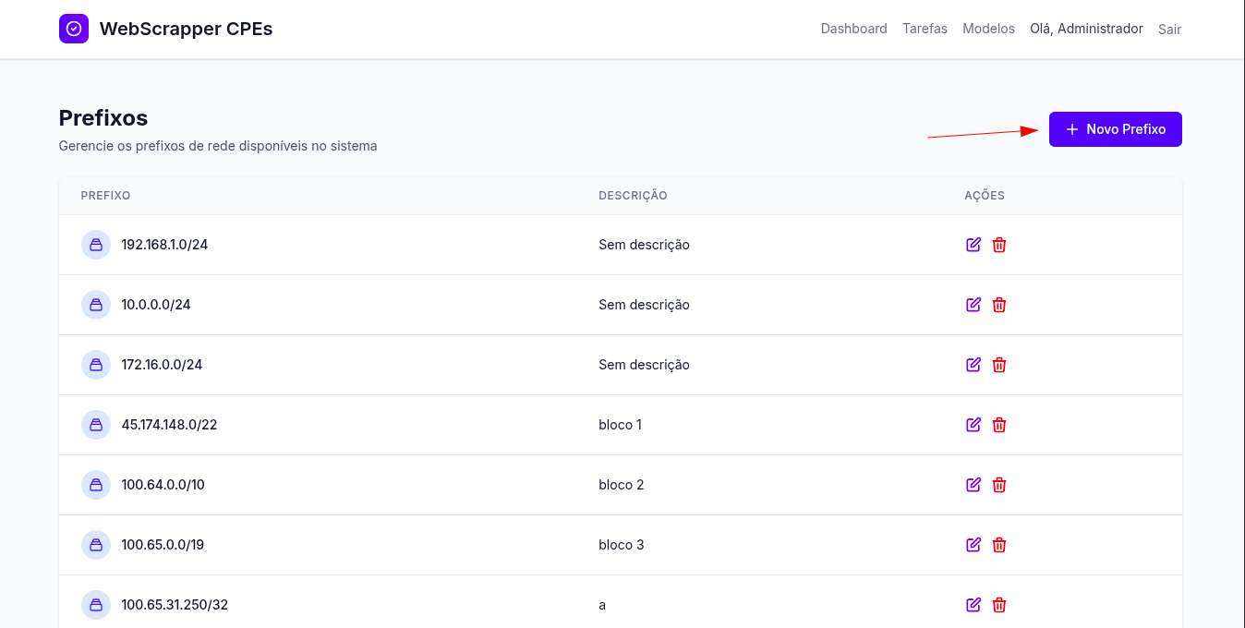
Task: Click the network icon beside 45.174.148.0/22
Action: pyautogui.click(x=96, y=425)
